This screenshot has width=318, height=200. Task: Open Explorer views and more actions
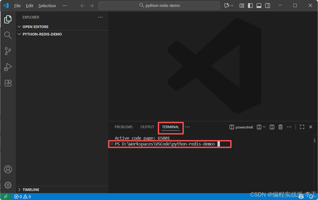point(101,17)
